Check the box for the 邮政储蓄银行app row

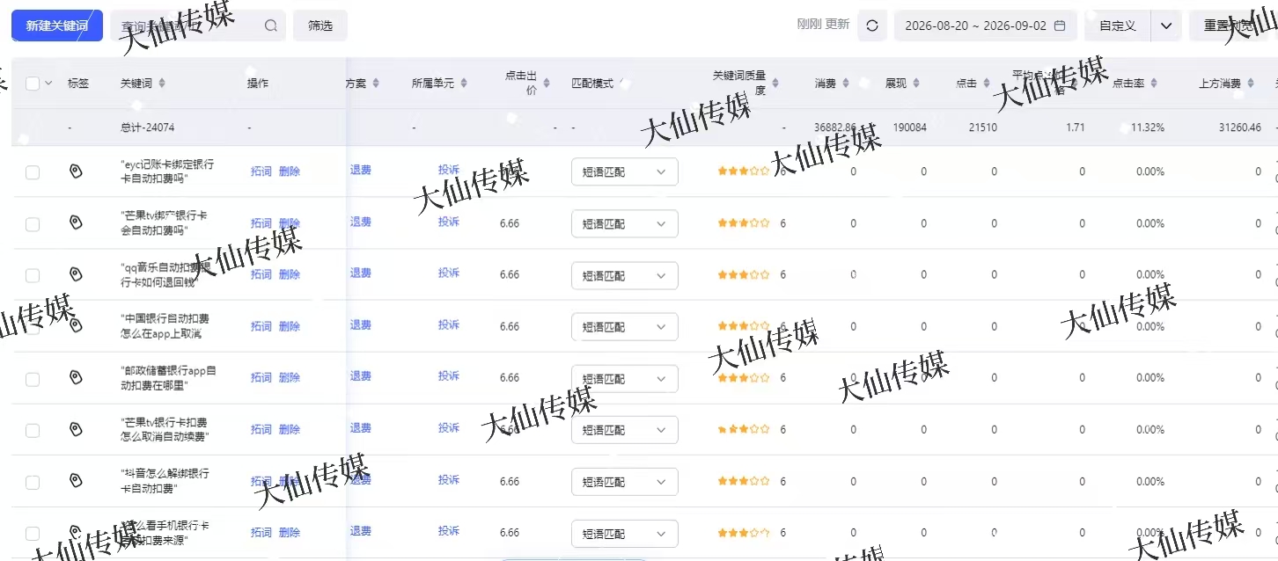pyautogui.click(x=33, y=379)
